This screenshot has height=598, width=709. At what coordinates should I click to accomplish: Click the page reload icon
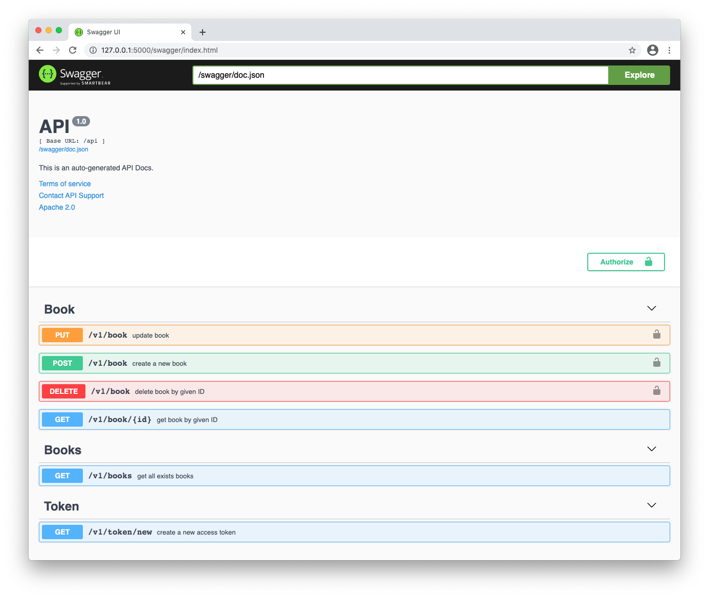[73, 50]
